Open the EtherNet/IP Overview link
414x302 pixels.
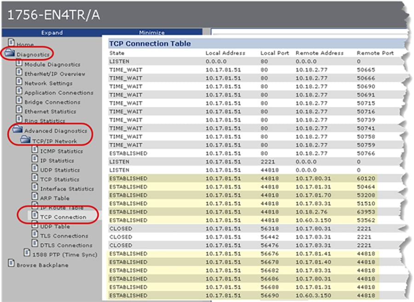coord(55,74)
